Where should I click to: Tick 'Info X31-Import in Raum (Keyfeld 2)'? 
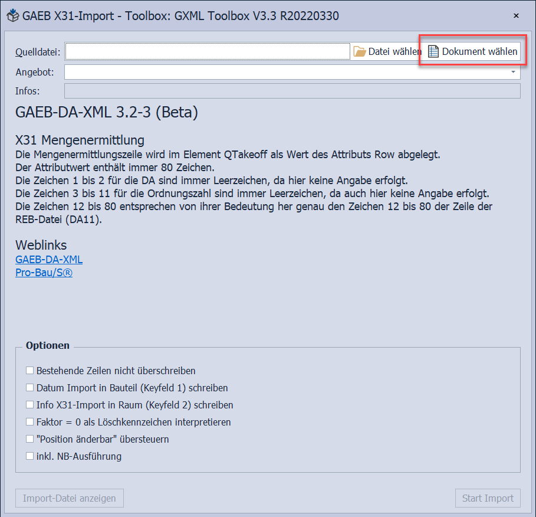coord(29,405)
